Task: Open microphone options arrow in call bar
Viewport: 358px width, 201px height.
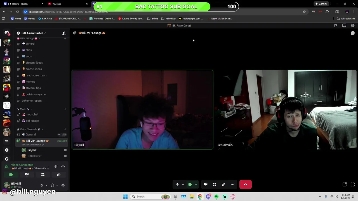Action: click(183, 185)
